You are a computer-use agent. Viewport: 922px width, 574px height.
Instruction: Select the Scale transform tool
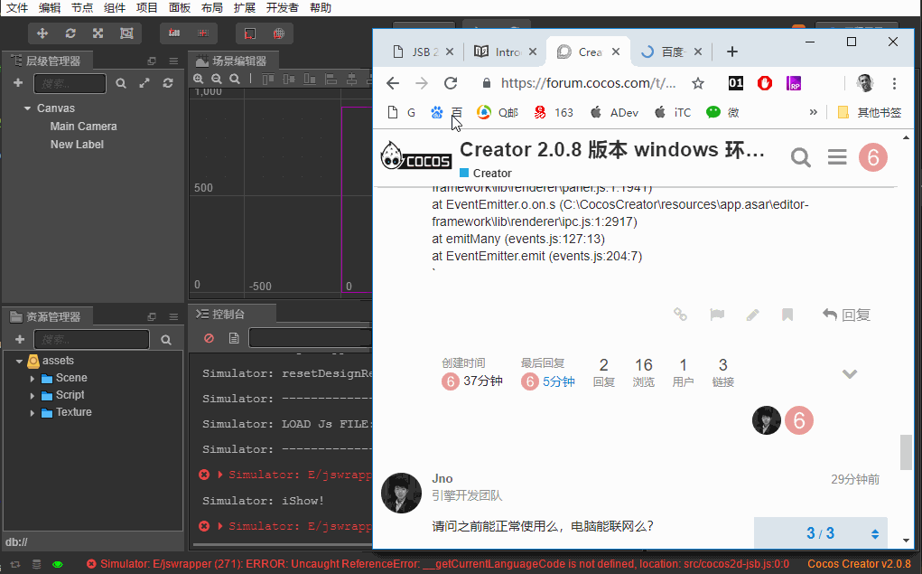(x=98, y=33)
